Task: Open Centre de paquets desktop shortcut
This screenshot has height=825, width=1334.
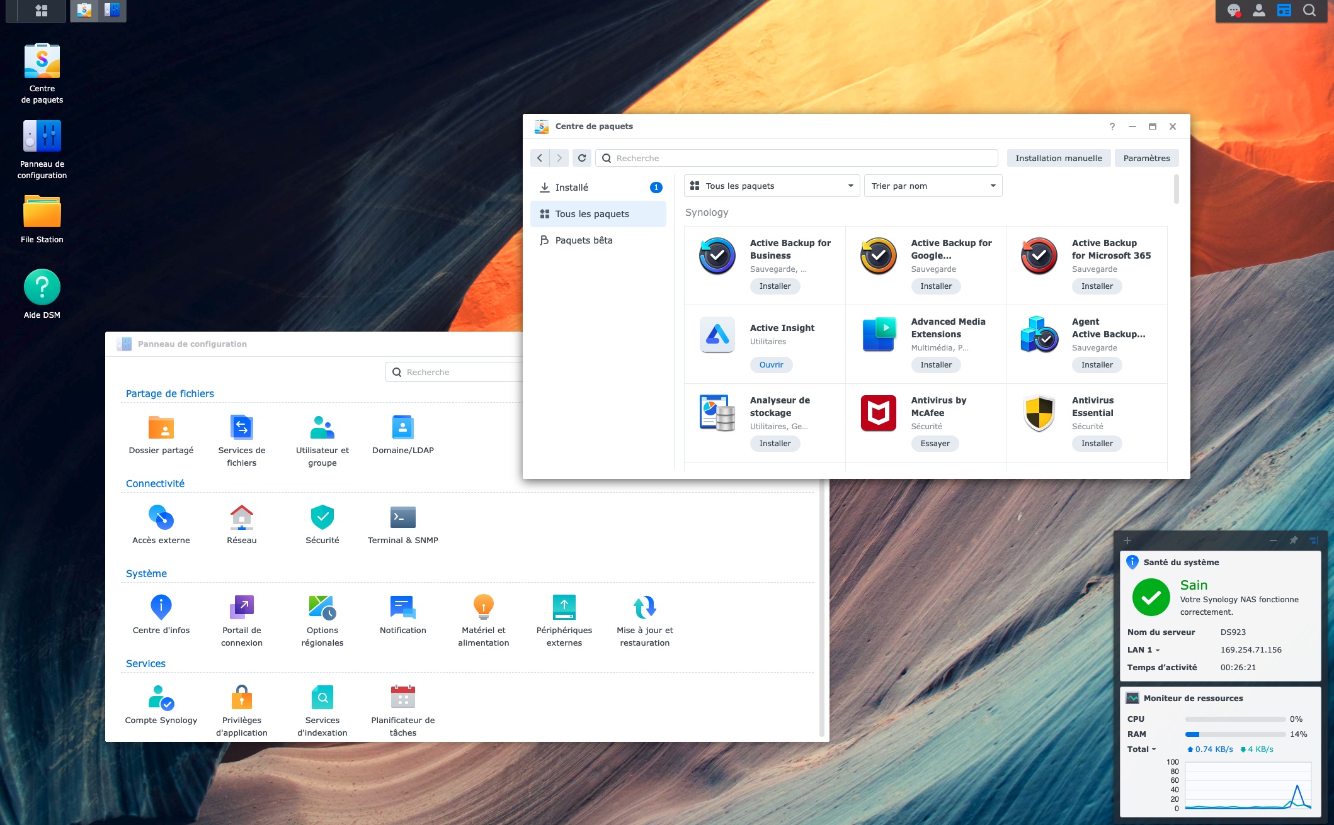Action: click(x=42, y=74)
